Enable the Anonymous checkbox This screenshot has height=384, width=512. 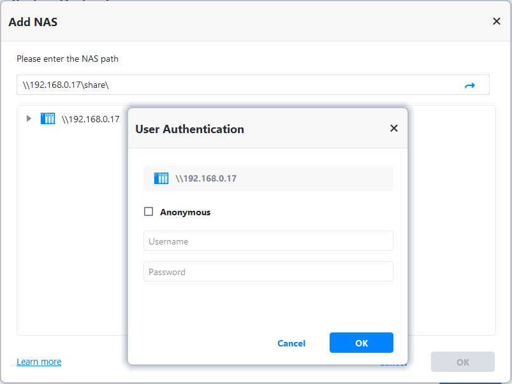(x=149, y=212)
